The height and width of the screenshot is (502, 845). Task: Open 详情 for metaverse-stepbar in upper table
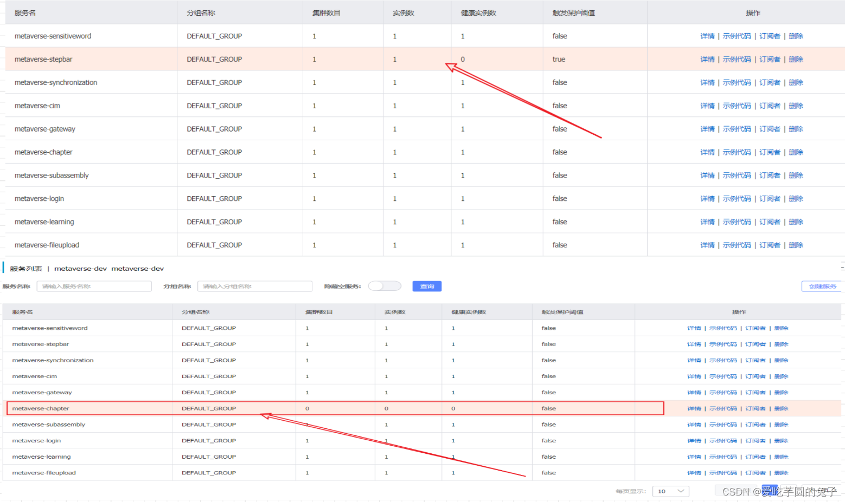point(707,59)
